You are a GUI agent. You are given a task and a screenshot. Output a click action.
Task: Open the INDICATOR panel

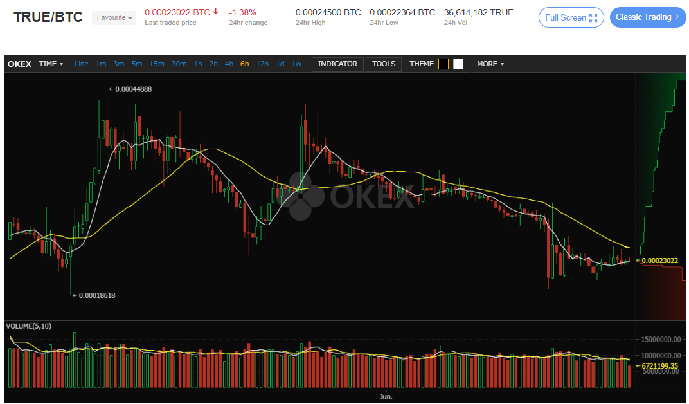337,64
